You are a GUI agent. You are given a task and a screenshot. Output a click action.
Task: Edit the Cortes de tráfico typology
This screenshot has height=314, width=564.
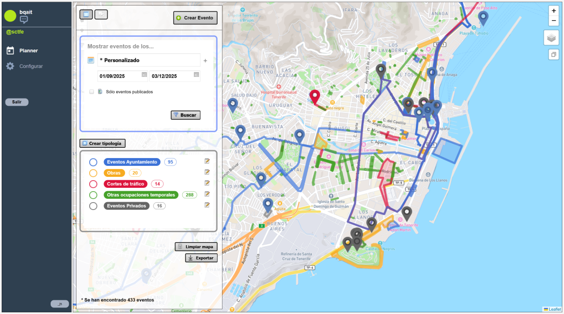pos(207,183)
